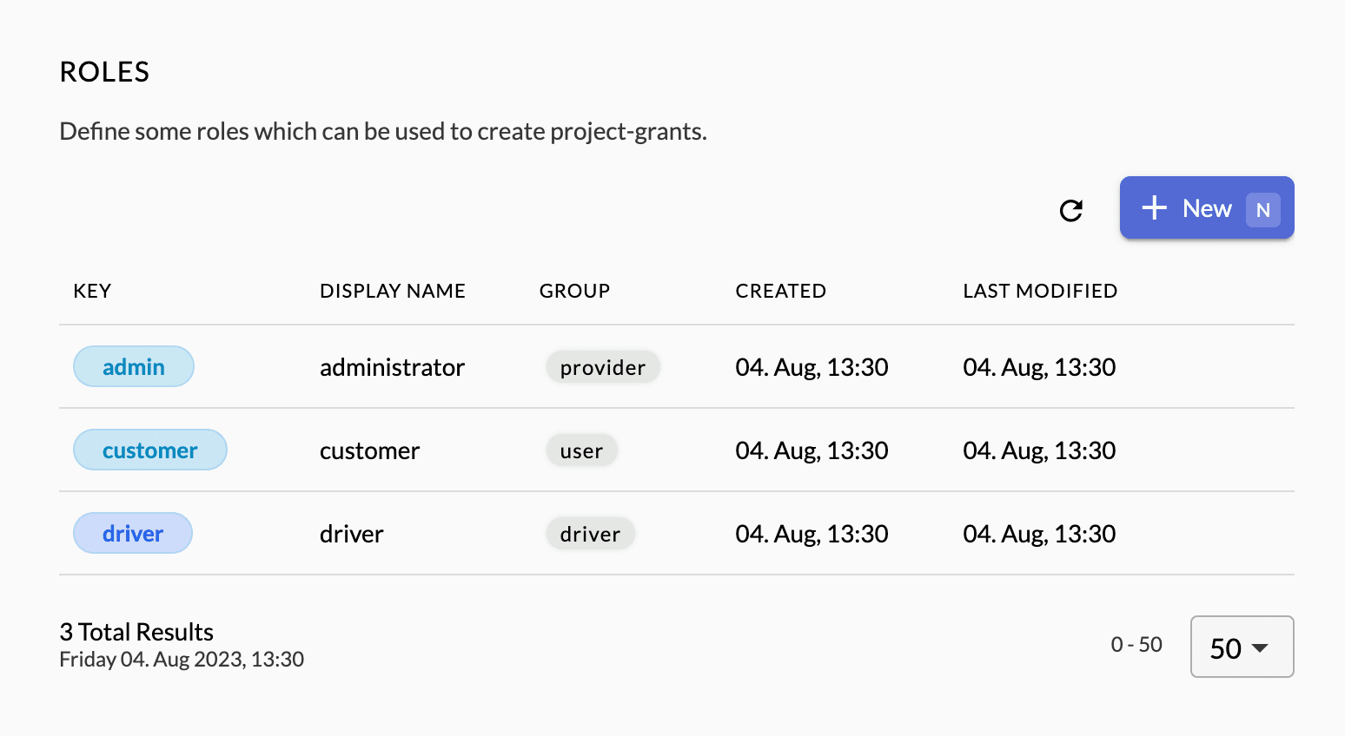Click the DISPLAY NAME column header
Image resolution: width=1345 pixels, height=736 pixels.
tap(392, 291)
